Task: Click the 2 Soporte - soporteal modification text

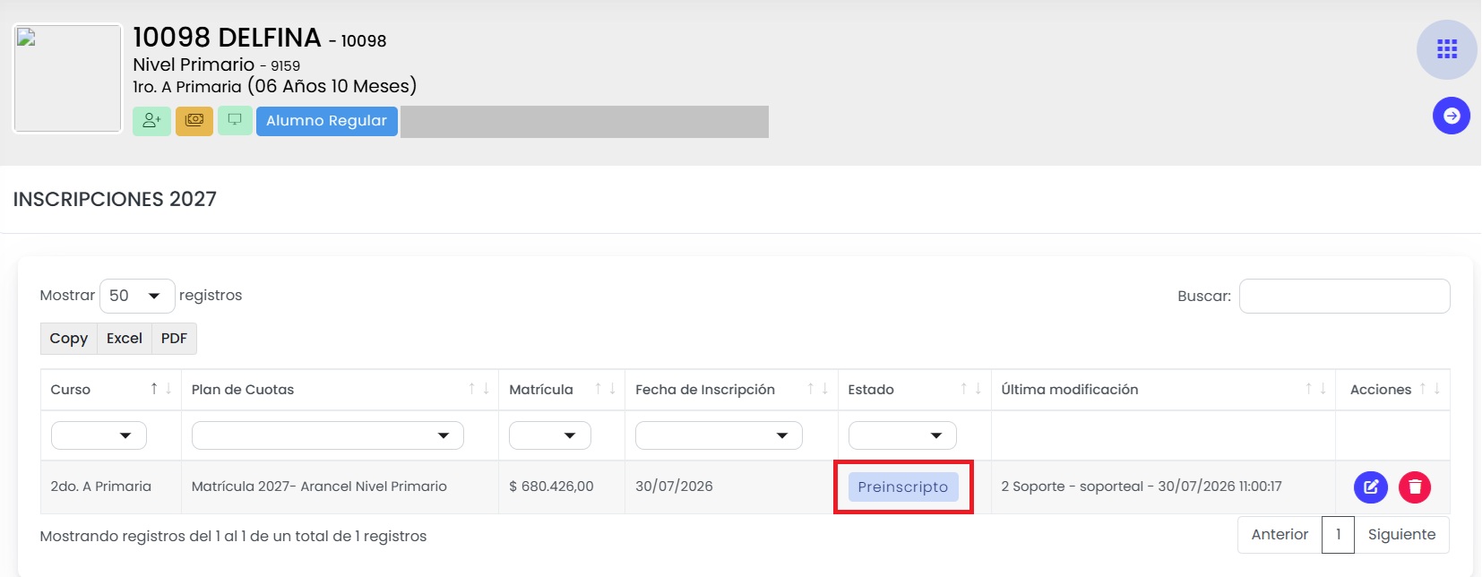Action: (x=1142, y=487)
